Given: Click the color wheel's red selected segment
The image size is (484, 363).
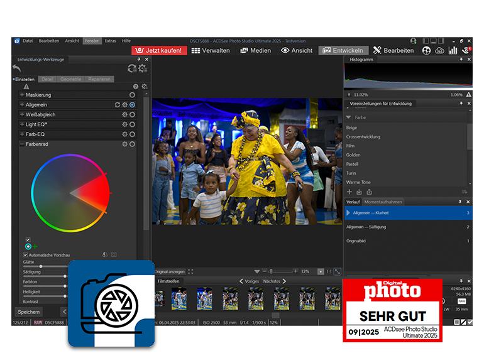Looking at the screenshot, I should click(95, 193).
